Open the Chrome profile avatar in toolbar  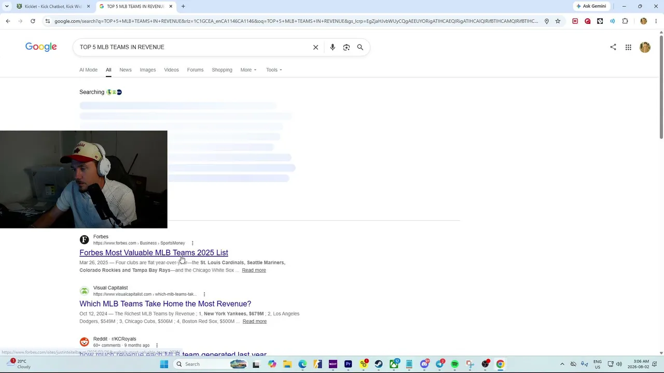[x=644, y=21]
